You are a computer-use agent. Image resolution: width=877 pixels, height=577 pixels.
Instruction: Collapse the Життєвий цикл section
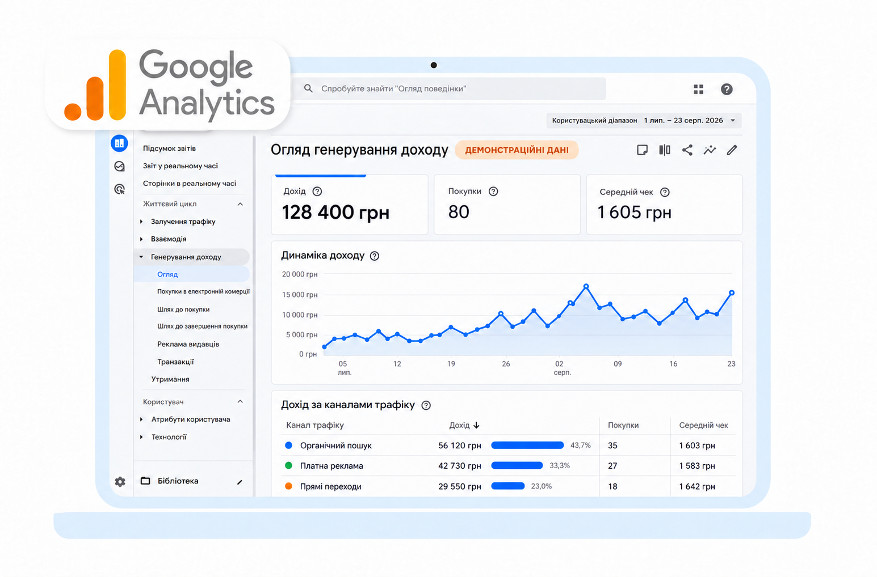point(240,204)
